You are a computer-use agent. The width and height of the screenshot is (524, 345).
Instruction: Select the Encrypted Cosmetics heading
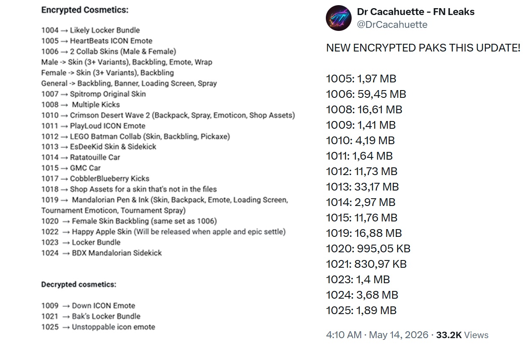click(85, 10)
